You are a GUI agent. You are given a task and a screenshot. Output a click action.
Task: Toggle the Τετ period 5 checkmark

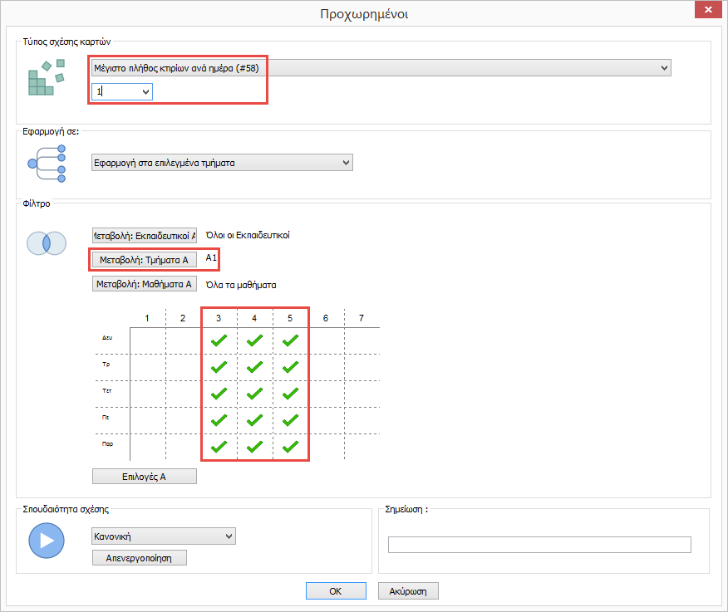[290, 394]
